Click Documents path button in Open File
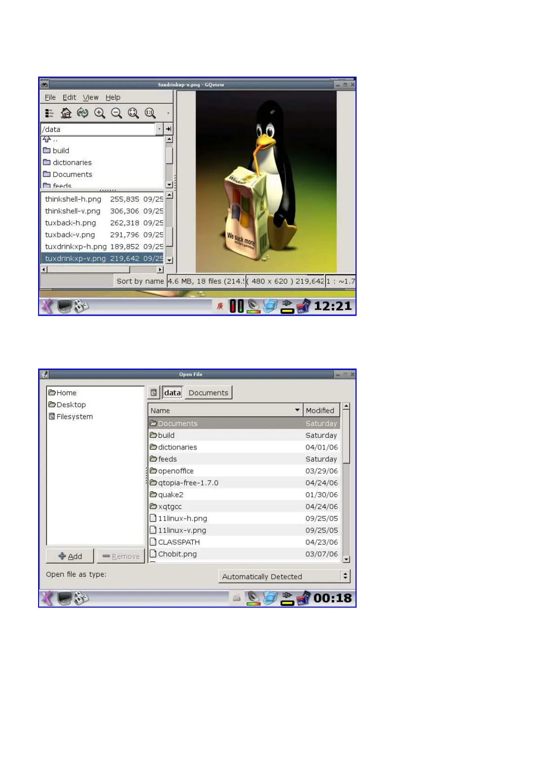The image size is (553, 782). click(x=208, y=392)
